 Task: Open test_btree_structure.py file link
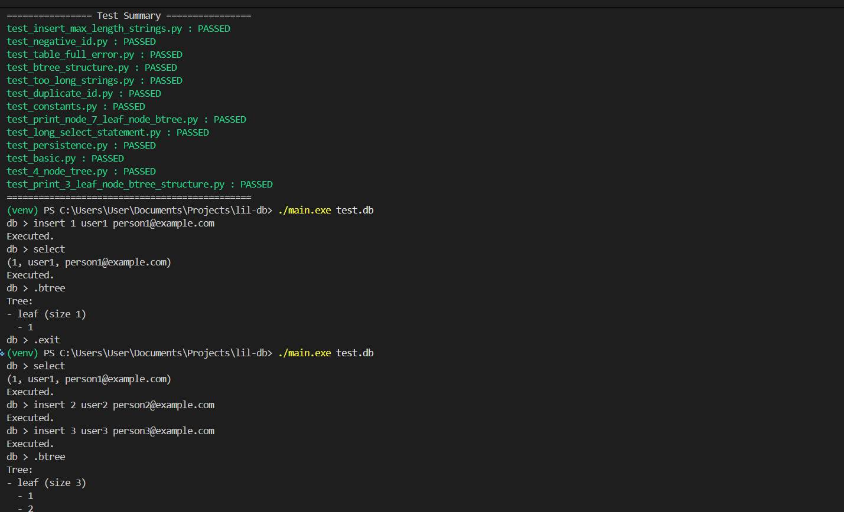67,68
